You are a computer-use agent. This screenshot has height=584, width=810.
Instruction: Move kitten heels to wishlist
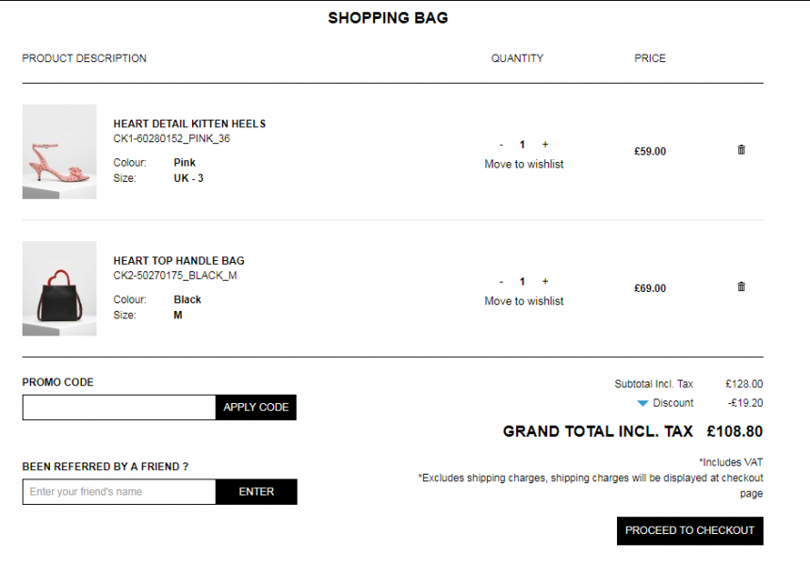[524, 164]
